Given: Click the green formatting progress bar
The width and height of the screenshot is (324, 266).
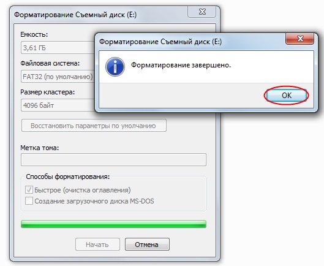Looking at the screenshot, I should [x=113, y=224].
